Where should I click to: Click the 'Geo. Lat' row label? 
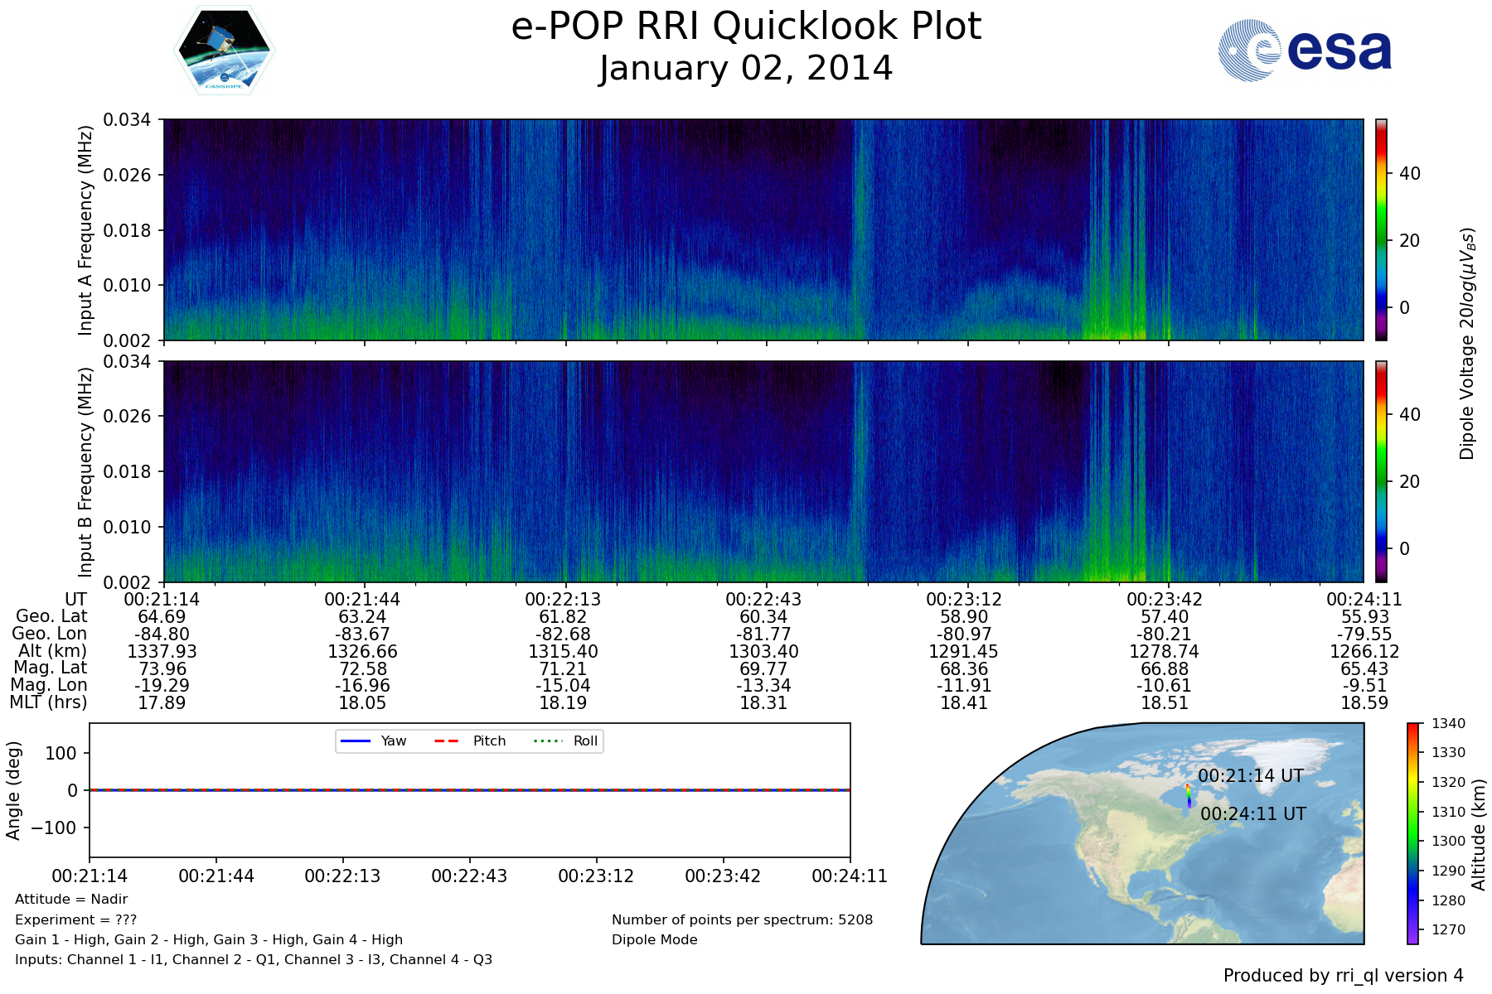[x=51, y=616]
